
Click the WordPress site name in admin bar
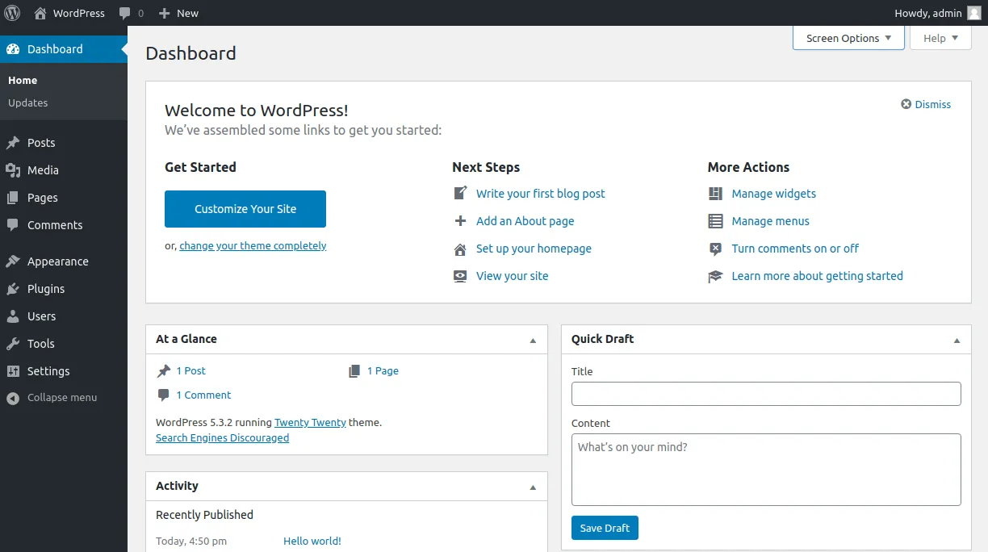pyautogui.click(x=79, y=13)
